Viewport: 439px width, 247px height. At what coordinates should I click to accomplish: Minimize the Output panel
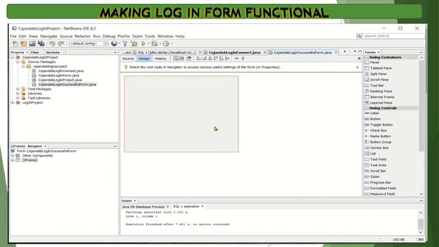[421, 201]
